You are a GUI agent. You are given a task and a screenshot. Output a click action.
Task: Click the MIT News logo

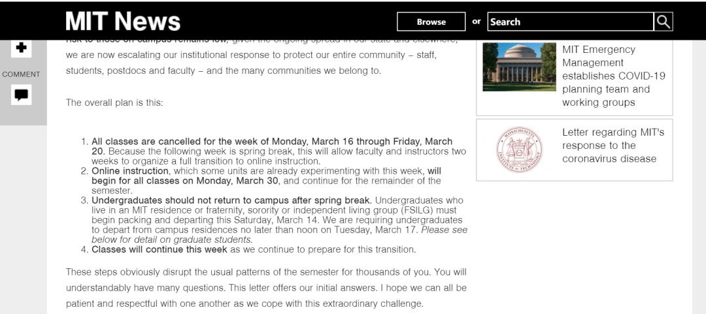pos(123,22)
